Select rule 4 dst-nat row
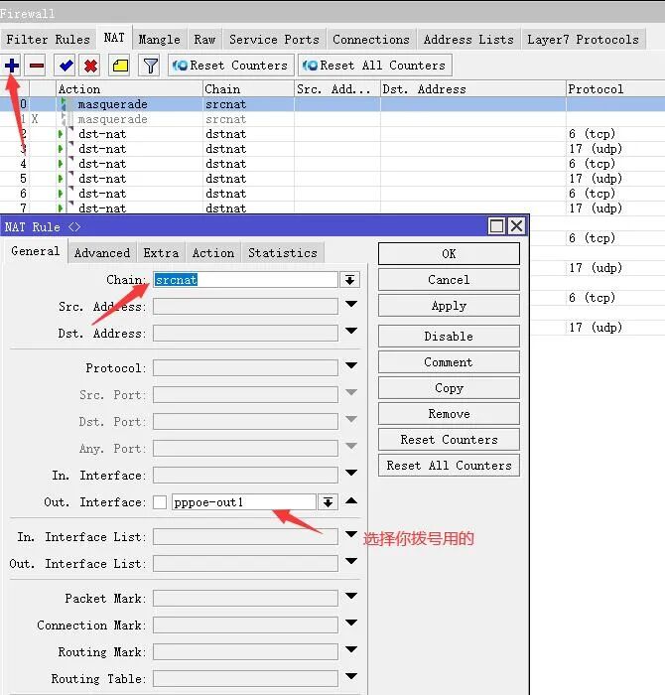Image resolution: width=665 pixels, height=695 pixels. [x=332, y=164]
